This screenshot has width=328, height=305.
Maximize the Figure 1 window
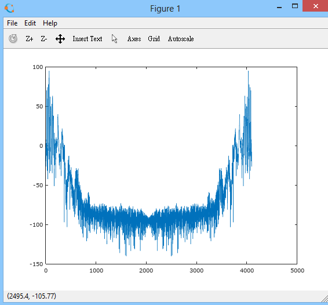[295, 6]
